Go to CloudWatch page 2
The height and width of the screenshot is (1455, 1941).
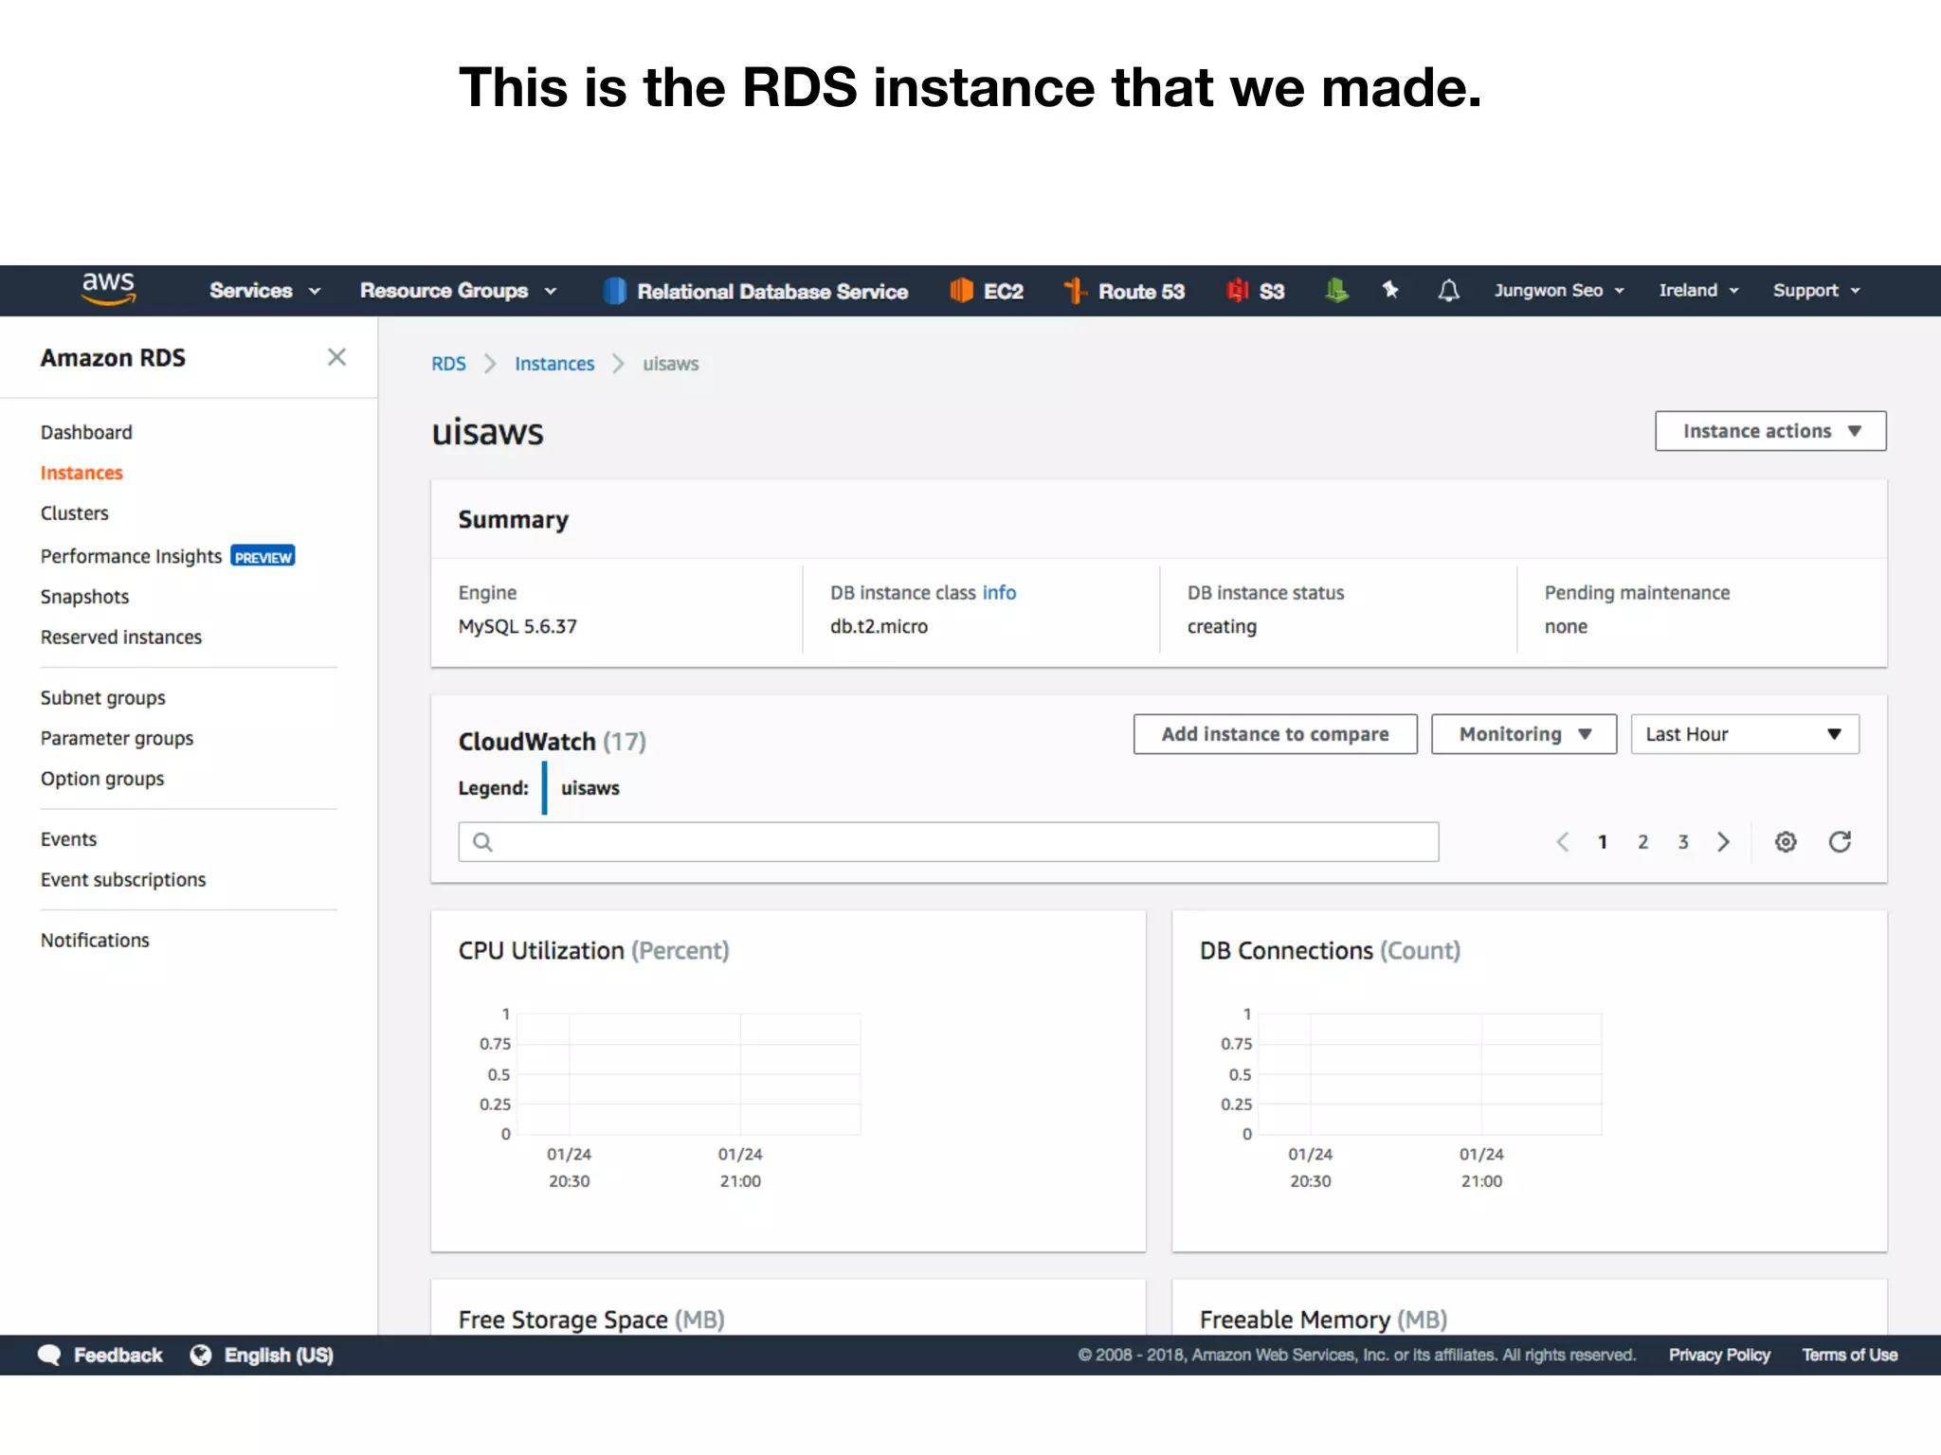pyautogui.click(x=1642, y=841)
